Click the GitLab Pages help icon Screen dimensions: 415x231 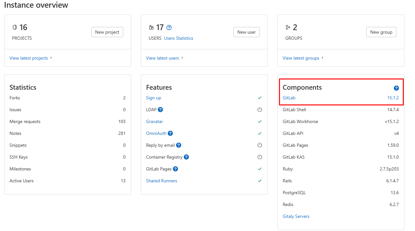click(175, 169)
